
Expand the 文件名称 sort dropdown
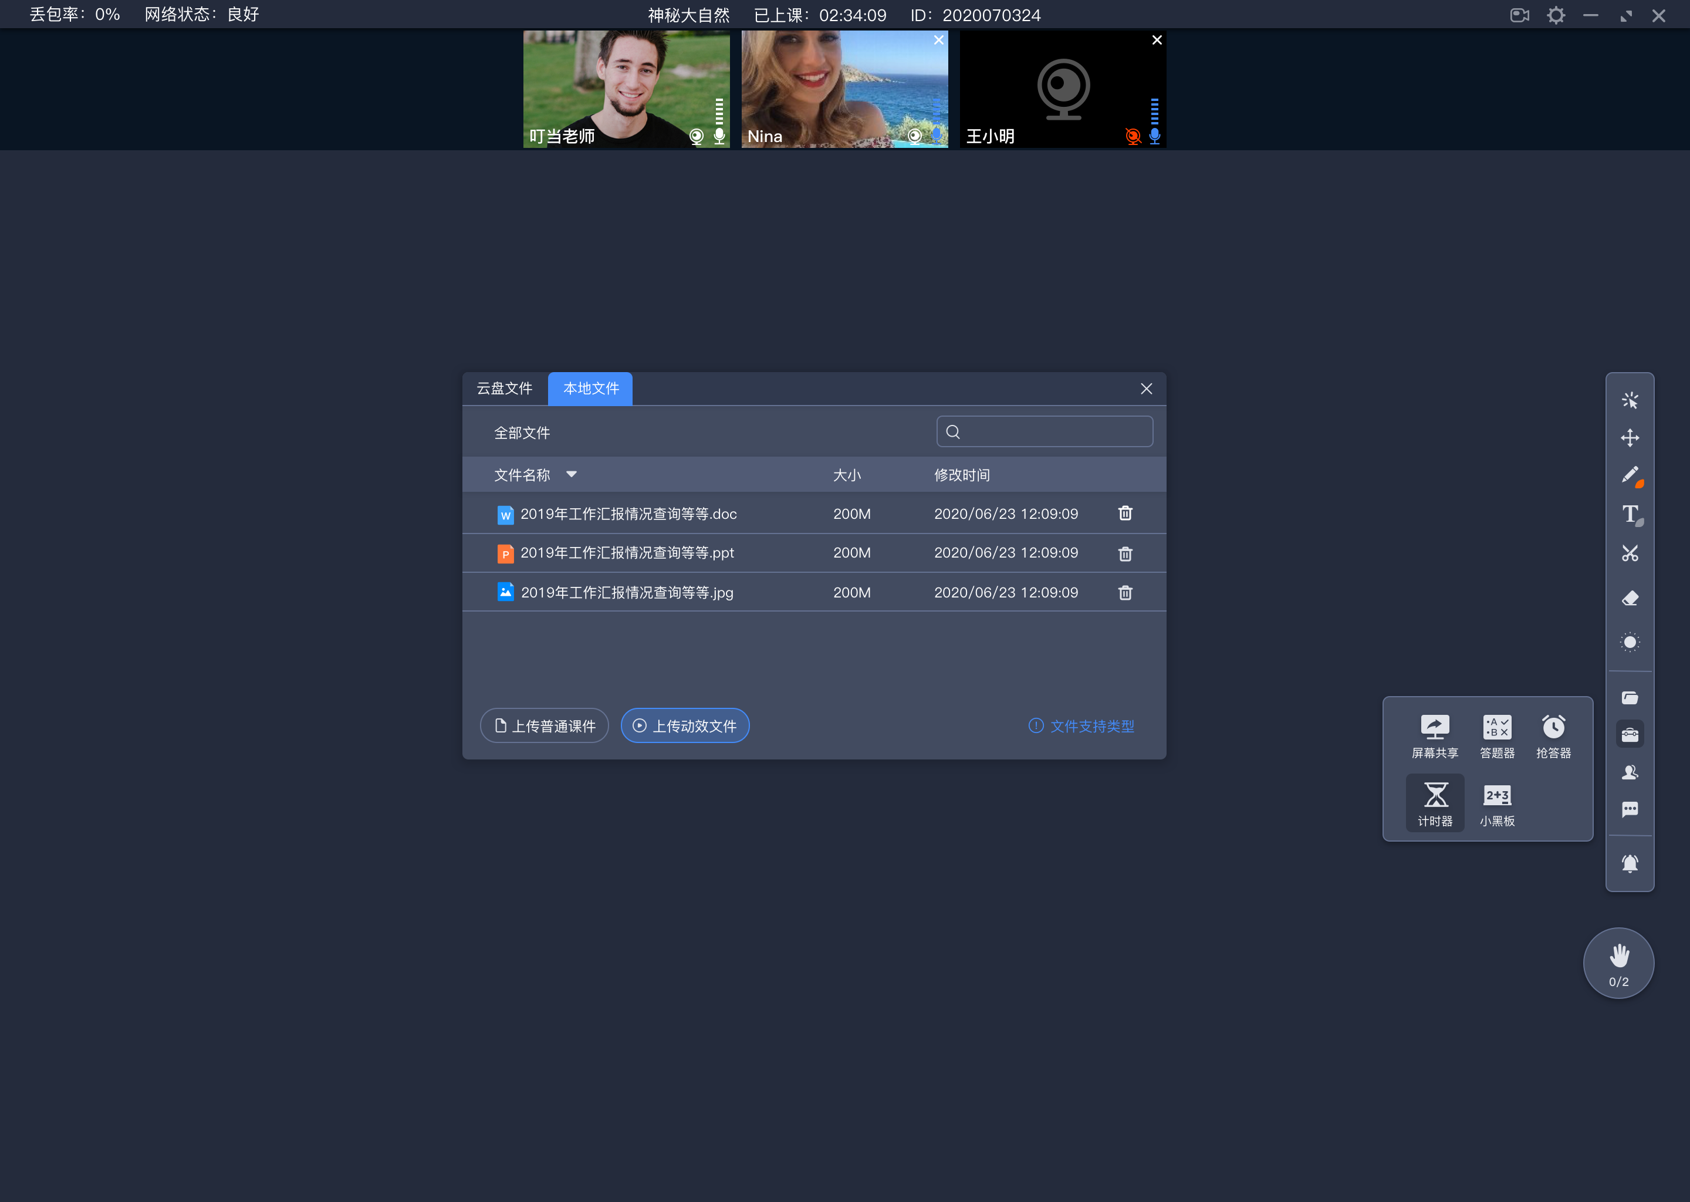tap(574, 475)
